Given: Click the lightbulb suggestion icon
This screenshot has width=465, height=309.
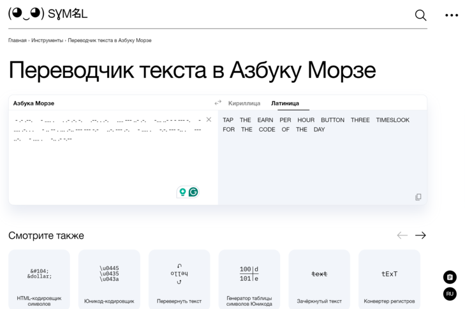Looking at the screenshot, I should (182, 192).
